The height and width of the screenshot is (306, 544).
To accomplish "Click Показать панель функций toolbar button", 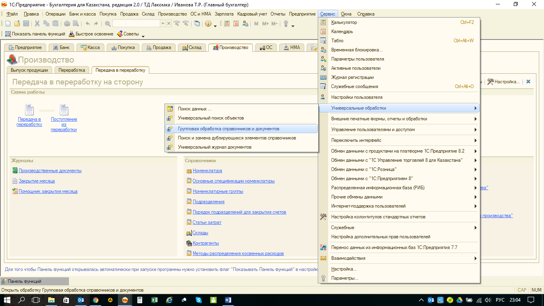I will coord(35,34).
